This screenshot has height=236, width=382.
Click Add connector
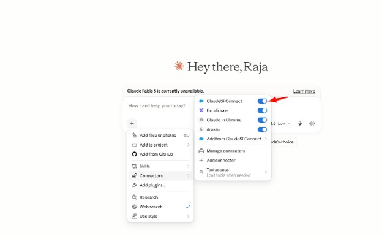(x=233, y=161)
